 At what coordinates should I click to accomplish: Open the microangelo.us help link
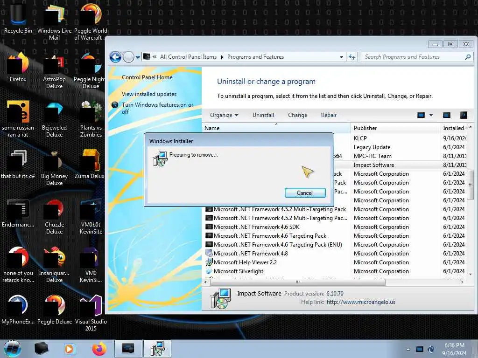[x=361, y=302]
